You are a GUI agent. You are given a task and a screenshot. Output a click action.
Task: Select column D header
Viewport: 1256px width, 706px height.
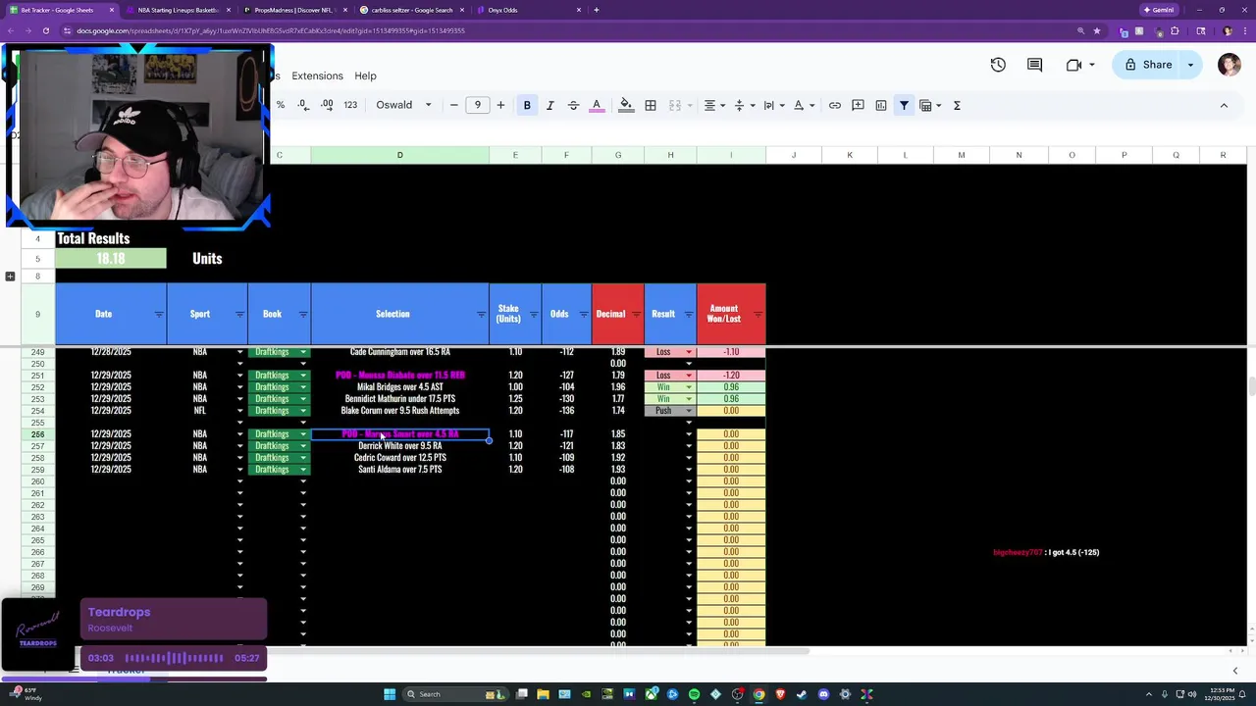point(399,155)
